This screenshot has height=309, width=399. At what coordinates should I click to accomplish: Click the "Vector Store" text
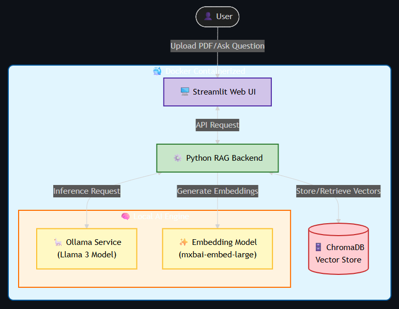339,260
